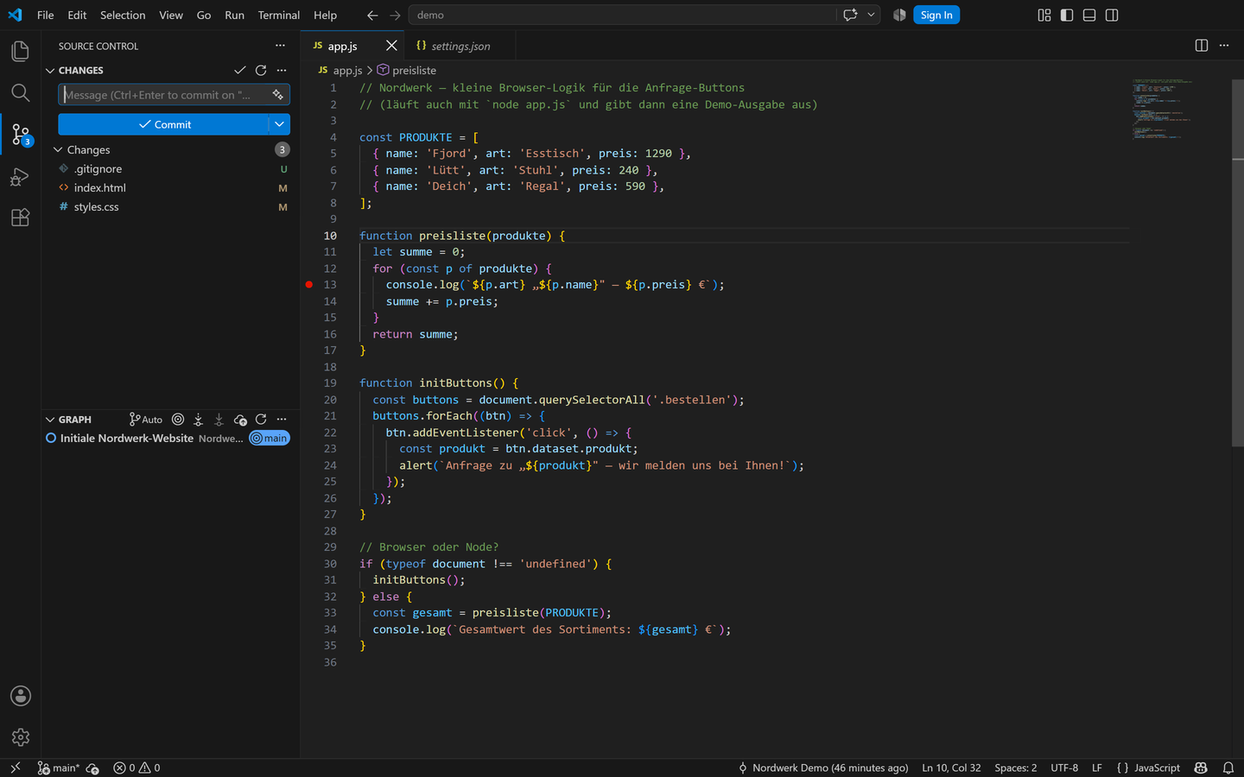Click the hexagonal agent status icon beside Sign In
The width and height of the screenshot is (1244, 777).
(899, 15)
